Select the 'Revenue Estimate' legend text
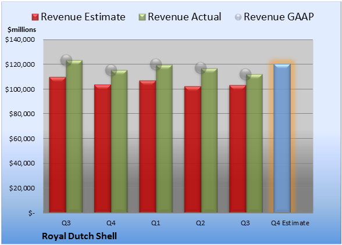Screen dimensions: 342x245 tap(83, 17)
